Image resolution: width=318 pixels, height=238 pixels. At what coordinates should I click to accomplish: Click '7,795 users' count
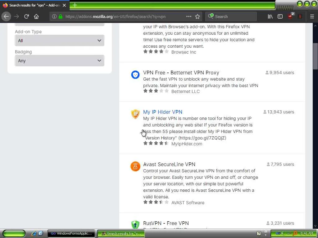click(280, 164)
